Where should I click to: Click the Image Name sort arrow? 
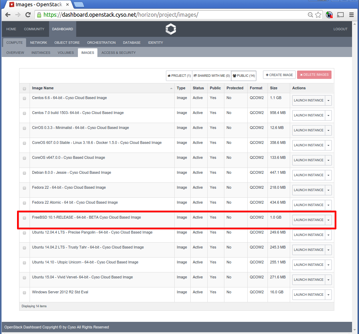pyautogui.click(x=171, y=89)
